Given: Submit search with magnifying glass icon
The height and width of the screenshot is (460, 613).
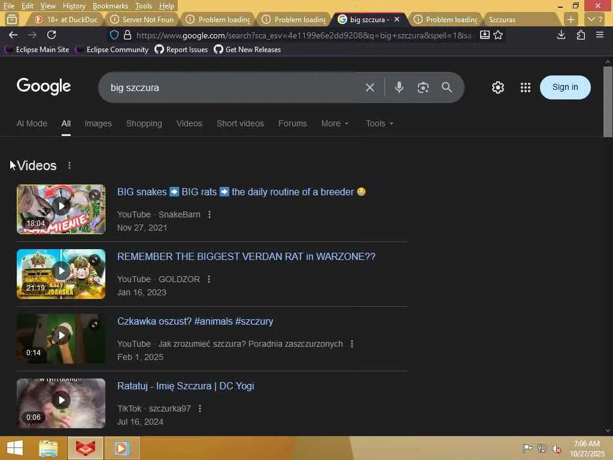Looking at the screenshot, I should tap(447, 87).
